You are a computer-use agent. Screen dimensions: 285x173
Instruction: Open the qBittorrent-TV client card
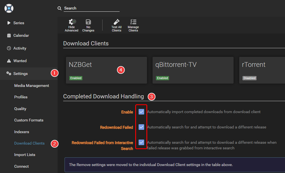point(193,70)
